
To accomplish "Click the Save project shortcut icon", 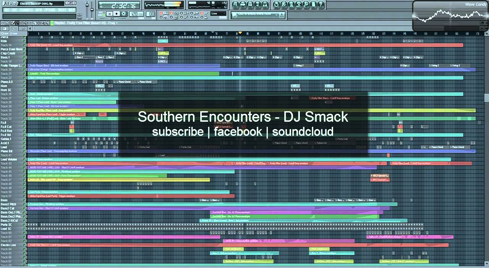I will [284, 5].
